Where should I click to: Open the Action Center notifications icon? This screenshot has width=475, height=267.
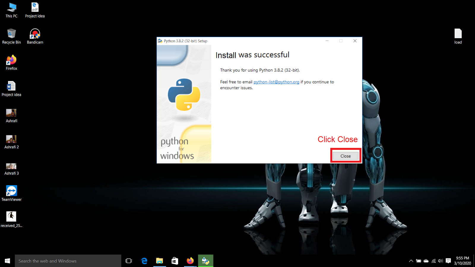point(448,261)
